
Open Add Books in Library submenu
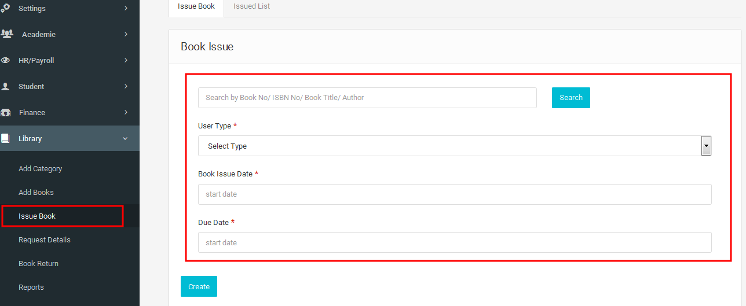coord(36,193)
